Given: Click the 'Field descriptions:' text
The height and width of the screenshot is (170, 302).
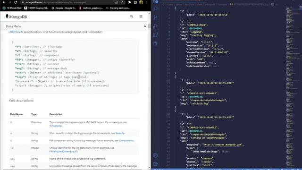Looking at the screenshot, I should [x=21, y=101].
